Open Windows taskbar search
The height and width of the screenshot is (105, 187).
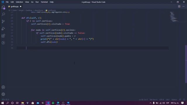[x=8, y=103]
